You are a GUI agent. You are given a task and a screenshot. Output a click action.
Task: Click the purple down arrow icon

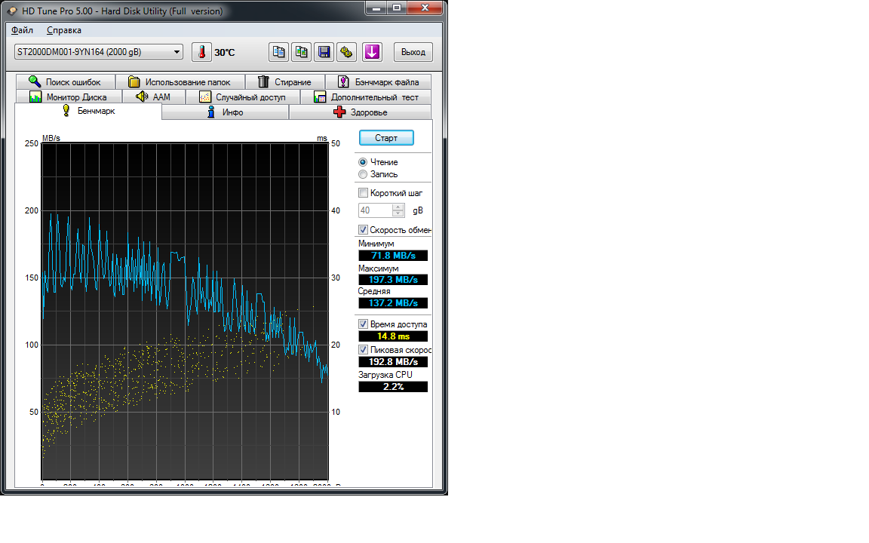tap(373, 52)
